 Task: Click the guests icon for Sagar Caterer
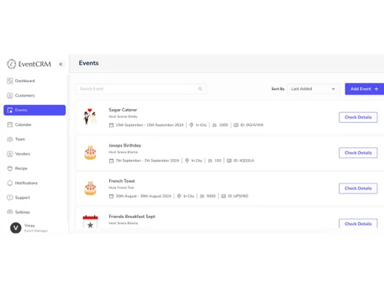coord(214,125)
